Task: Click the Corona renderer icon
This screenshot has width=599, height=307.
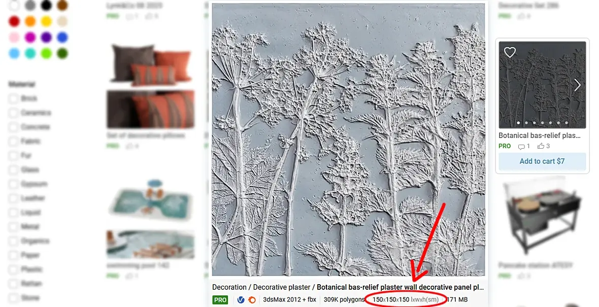Action: [x=252, y=300]
